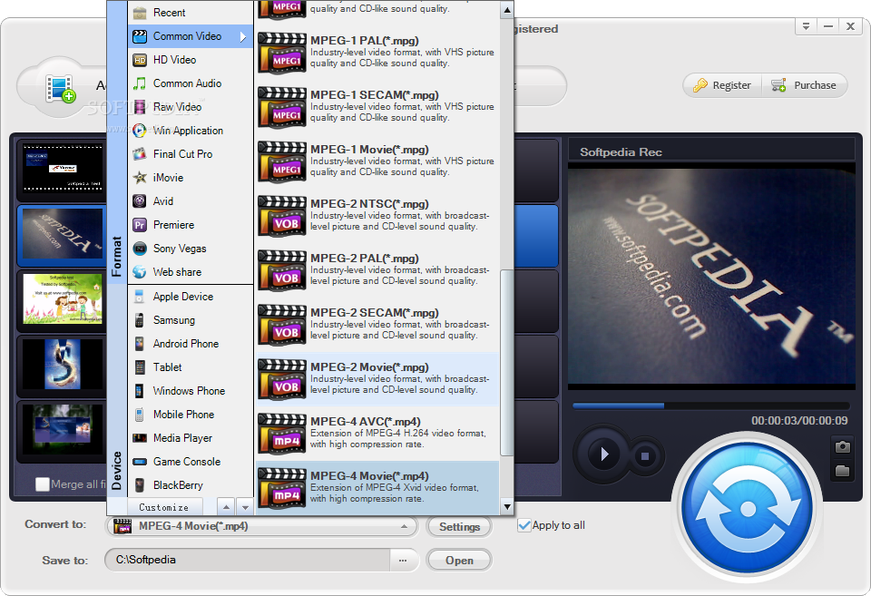Screen dimensions: 871x596
Task: Select Final Cut Pro format category
Action: click(191, 154)
